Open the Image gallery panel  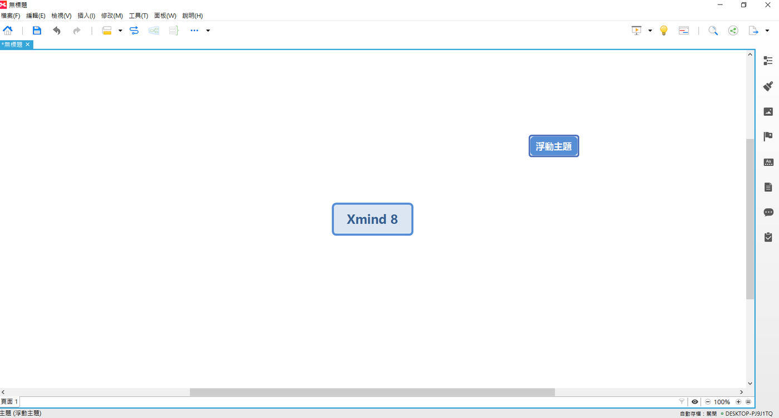(768, 111)
